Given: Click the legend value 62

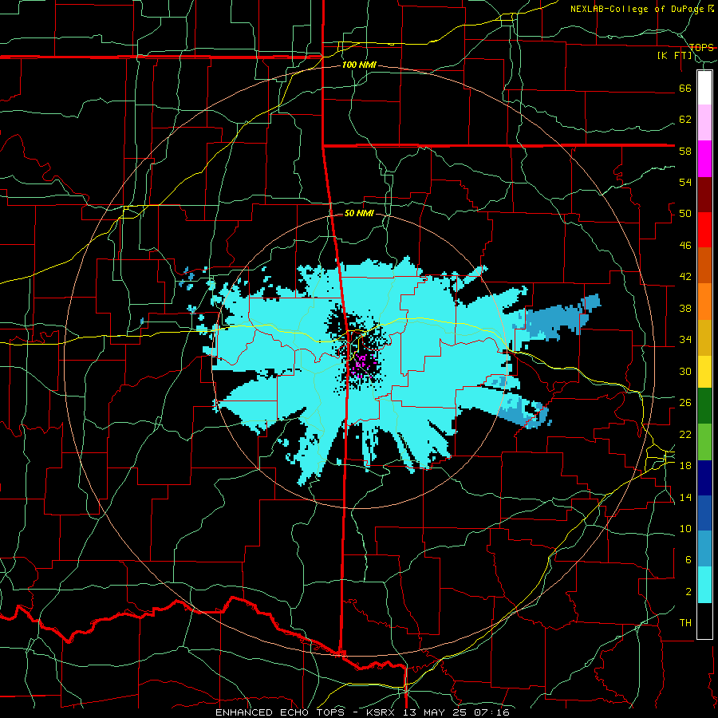Looking at the screenshot, I should click(685, 120).
